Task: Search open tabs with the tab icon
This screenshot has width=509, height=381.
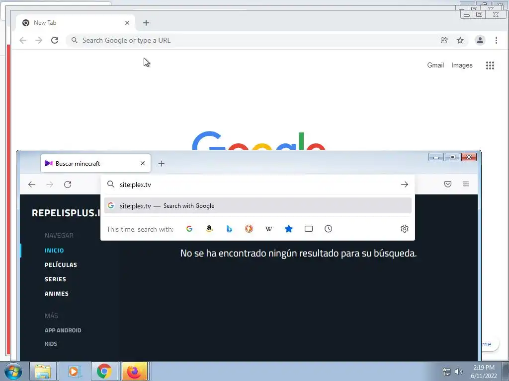Action: click(308, 229)
